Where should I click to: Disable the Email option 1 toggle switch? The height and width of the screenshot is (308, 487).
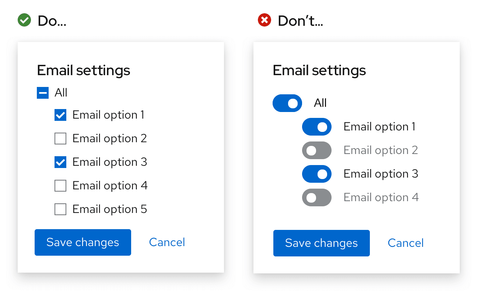[x=317, y=127]
